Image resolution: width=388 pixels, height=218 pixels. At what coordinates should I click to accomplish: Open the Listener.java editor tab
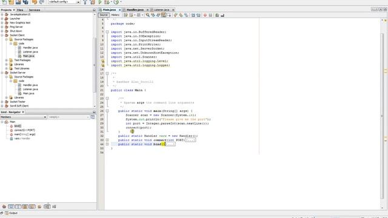click(x=162, y=10)
